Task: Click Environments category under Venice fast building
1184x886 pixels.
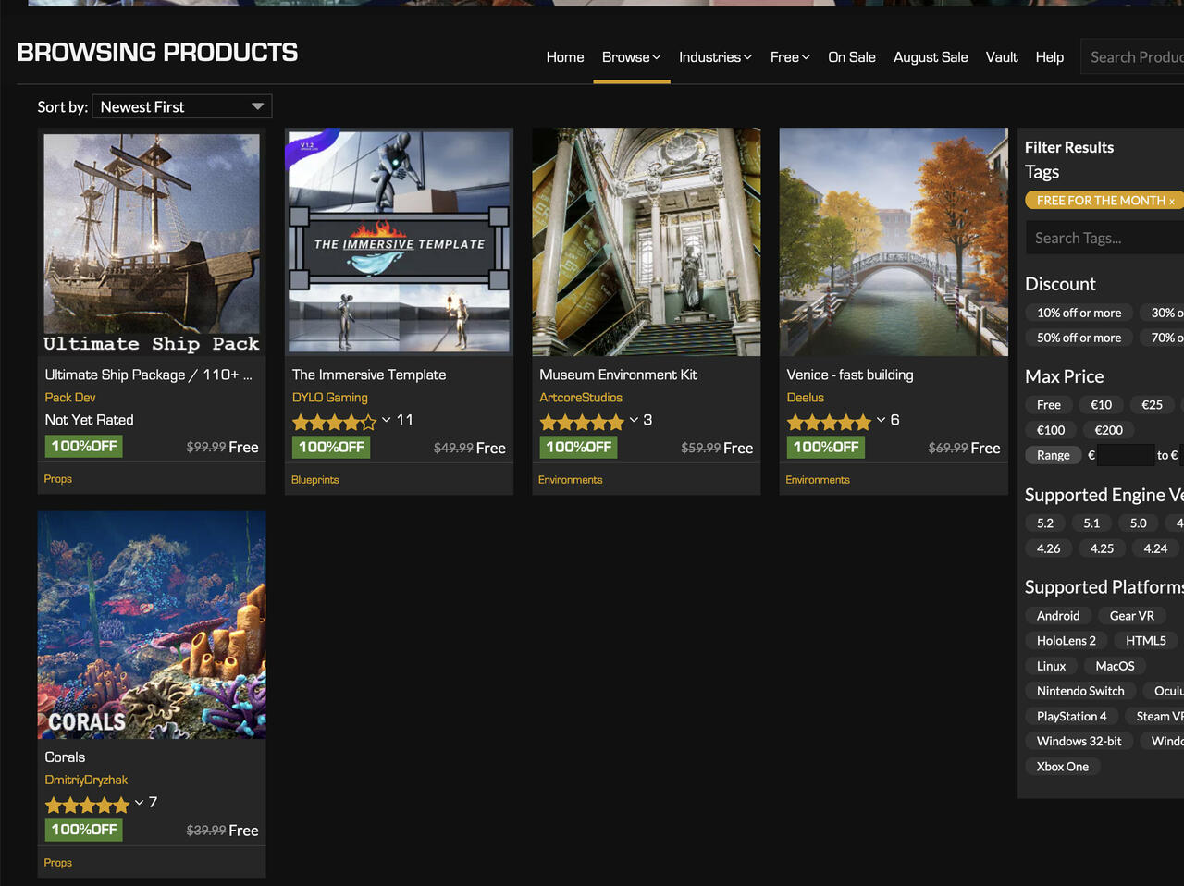Action: pyautogui.click(x=818, y=480)
